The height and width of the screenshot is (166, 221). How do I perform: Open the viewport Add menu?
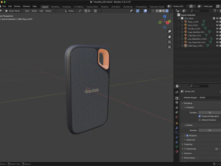[x=41, y=11]
